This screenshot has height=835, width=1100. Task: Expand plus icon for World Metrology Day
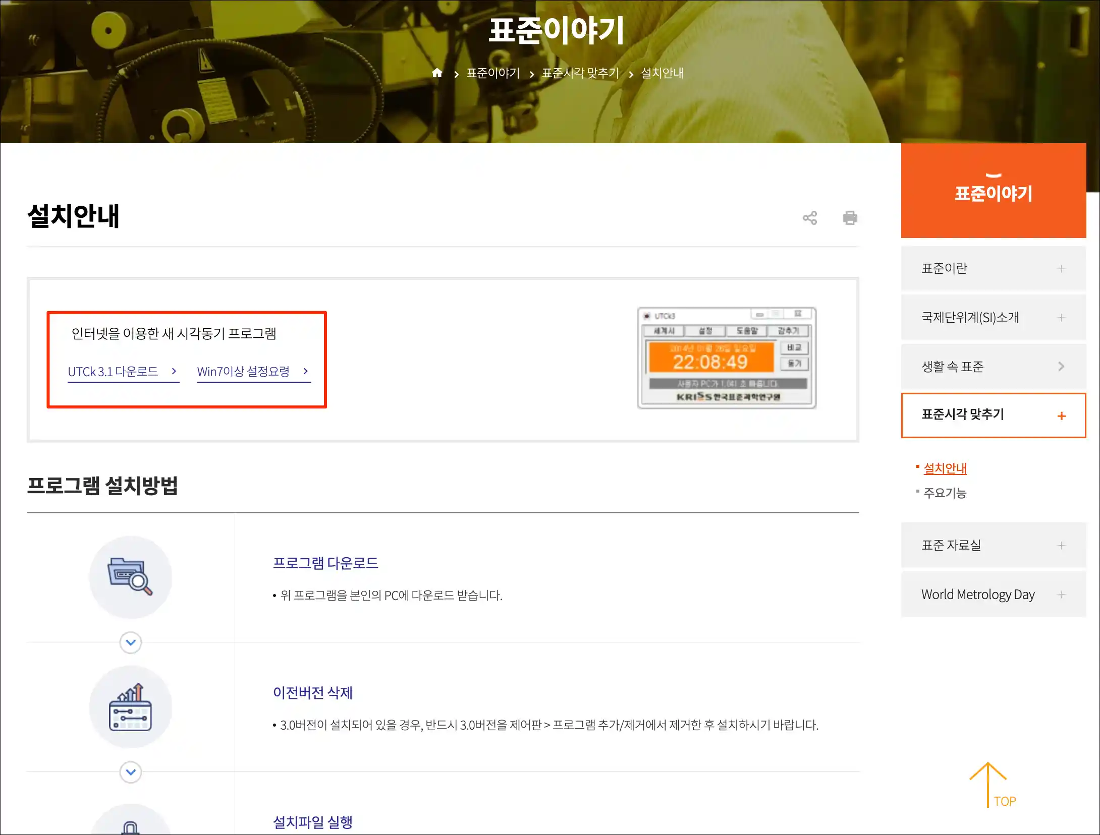tap(1062, 594)
